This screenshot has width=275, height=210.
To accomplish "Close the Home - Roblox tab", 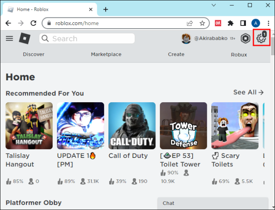I will [x=91, y=10].
